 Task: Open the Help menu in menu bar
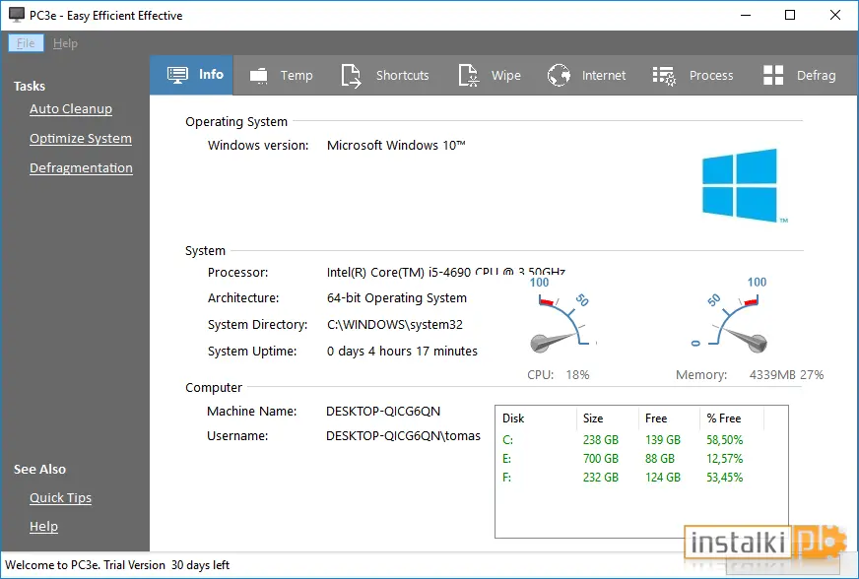click(65, 43)
